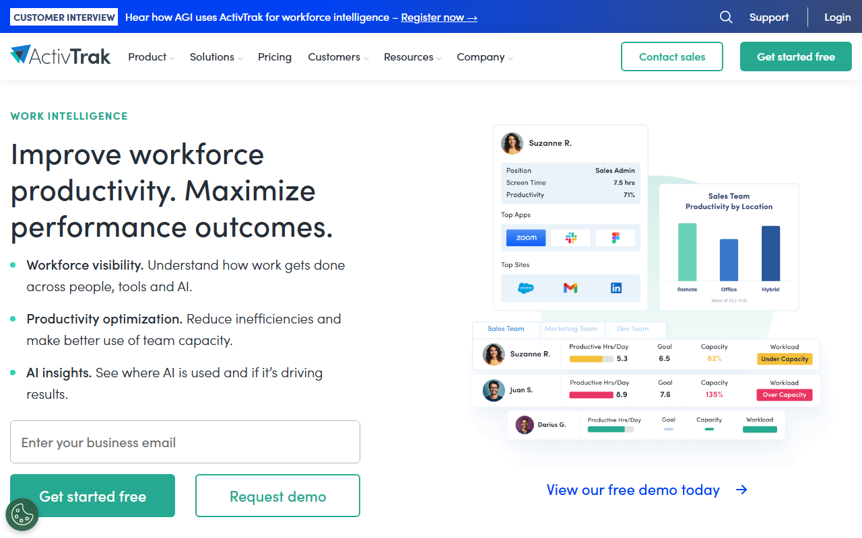Click Get started free below email field
The height and width of the screenshot is (538, 862).
pyautogui.click(x=92, y=496)
